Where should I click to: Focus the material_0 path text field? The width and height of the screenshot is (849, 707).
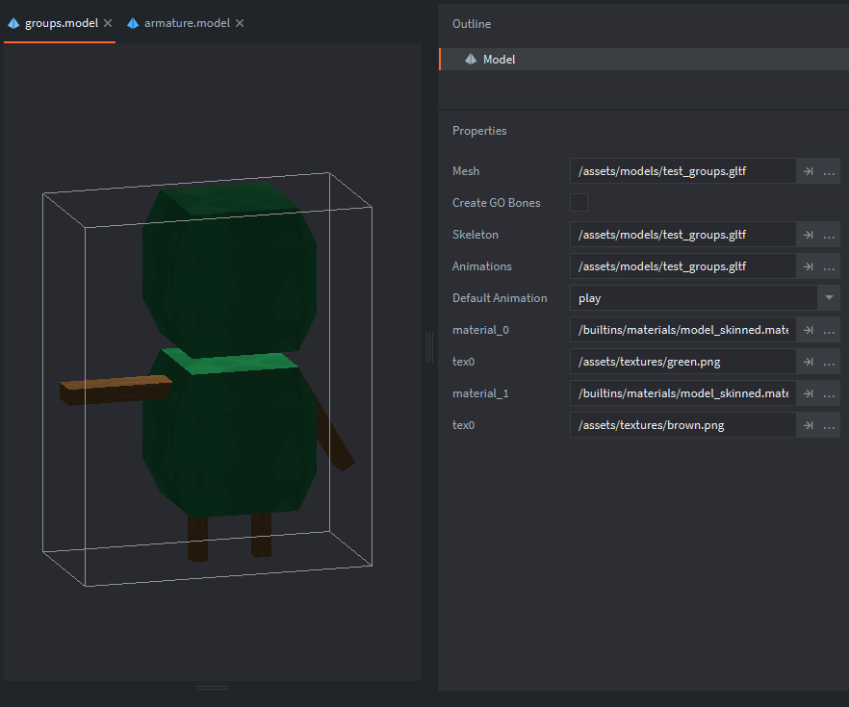682,330
